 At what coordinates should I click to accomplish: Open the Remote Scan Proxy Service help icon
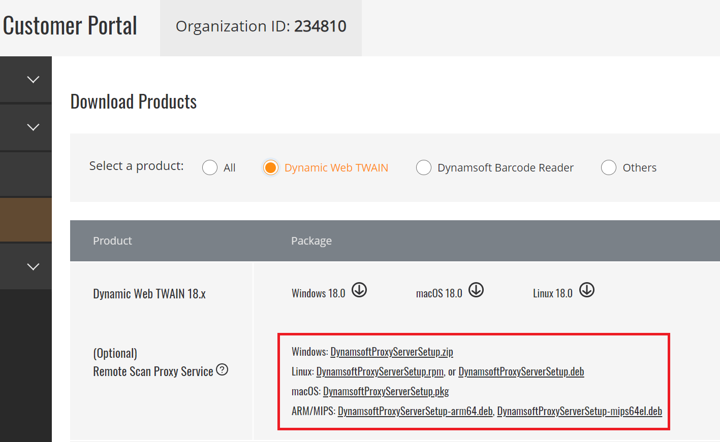222,370
